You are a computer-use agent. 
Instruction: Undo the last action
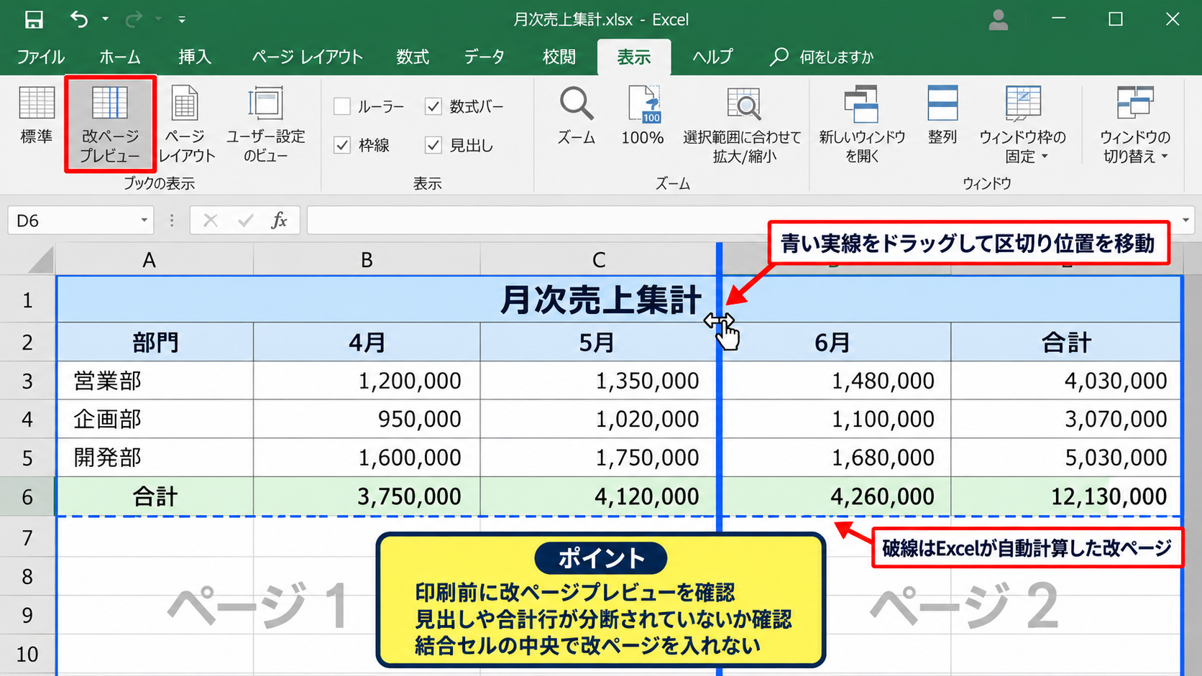click(78, 19)
